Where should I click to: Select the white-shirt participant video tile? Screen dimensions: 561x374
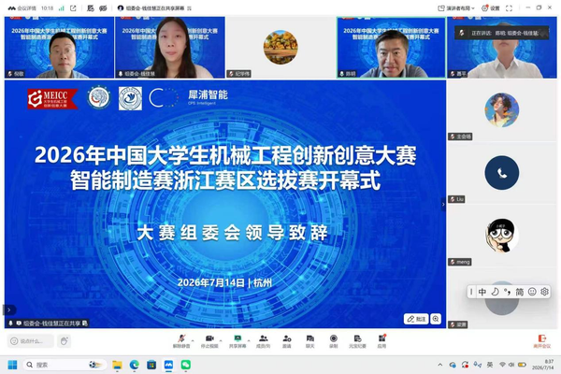click(502, 48)
